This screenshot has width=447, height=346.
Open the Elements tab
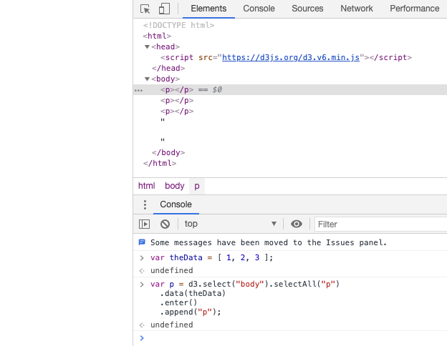pos(208,9)
